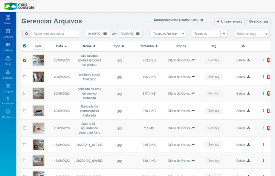Open the Painel dashboard icon in sidebar
This screenshot has height=176, width=275.
8,19
